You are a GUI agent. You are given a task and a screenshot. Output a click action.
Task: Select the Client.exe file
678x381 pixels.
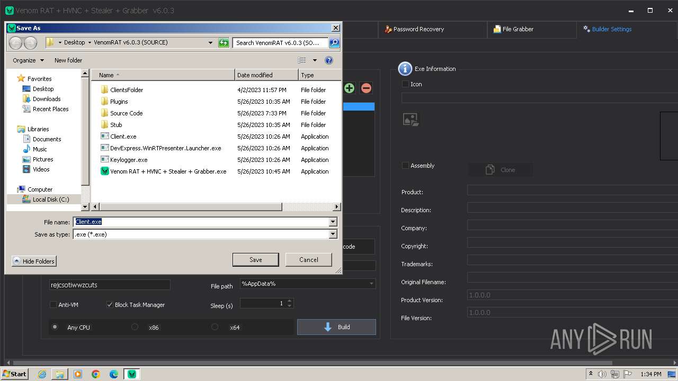point(123,137)
